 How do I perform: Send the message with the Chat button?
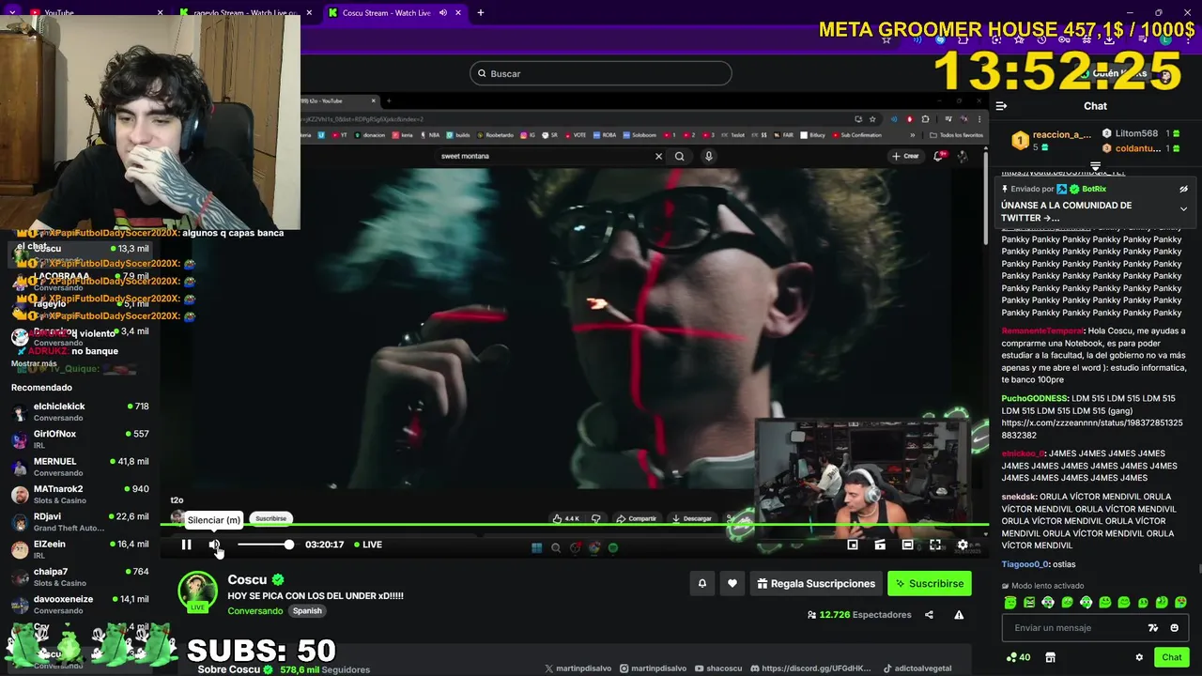pos(1171,657)
